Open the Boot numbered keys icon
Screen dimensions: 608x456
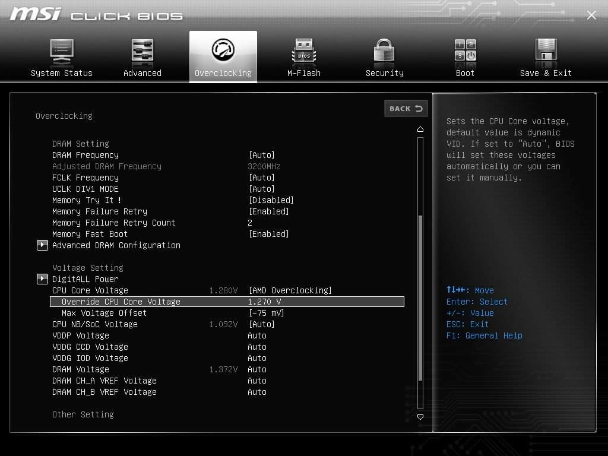465,50
